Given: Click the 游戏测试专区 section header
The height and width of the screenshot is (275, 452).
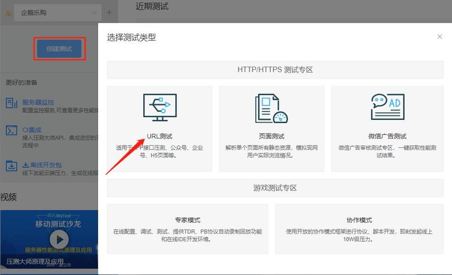Looking at the screenshot, I should coord(275,188).
